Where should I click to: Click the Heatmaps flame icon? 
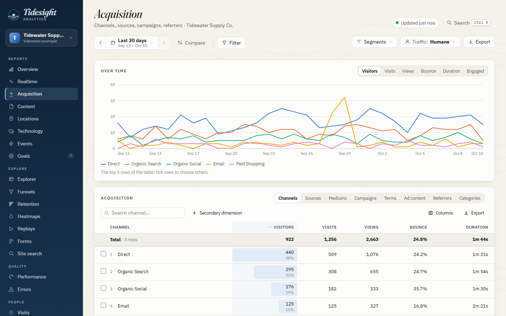click(11, 216)
